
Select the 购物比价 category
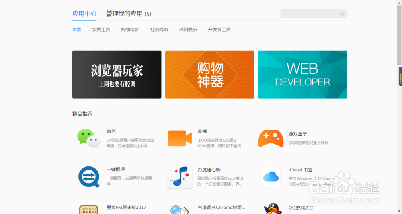coord(130,30)
